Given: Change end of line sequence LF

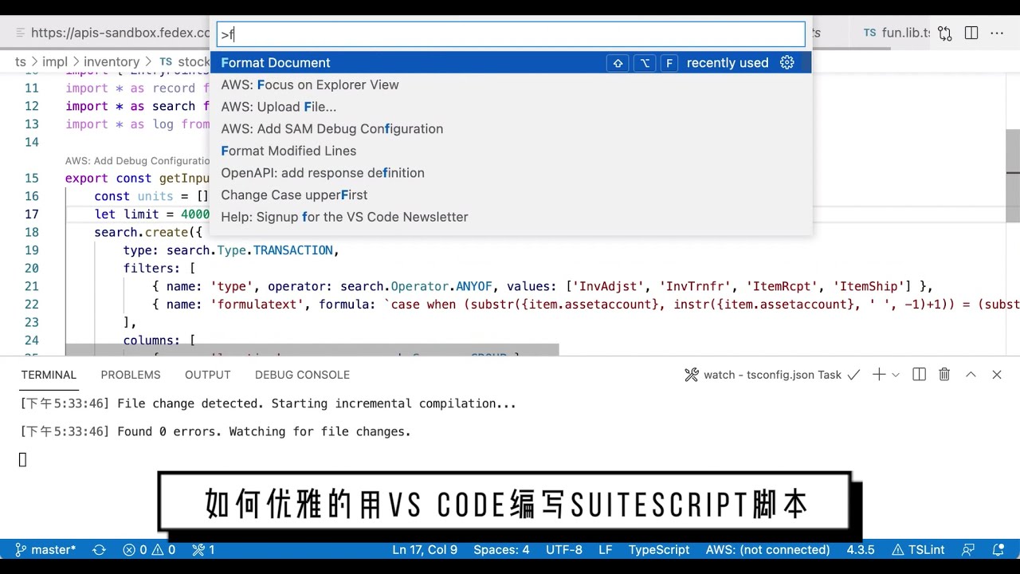Looking at the screenshot, I should point(606,549).
